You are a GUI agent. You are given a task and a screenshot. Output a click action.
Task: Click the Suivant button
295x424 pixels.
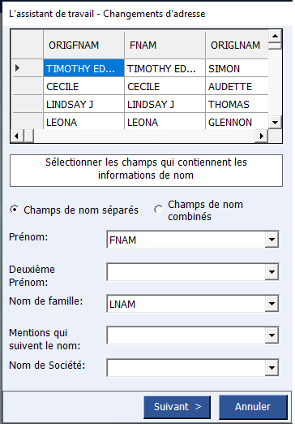(177, 407)
